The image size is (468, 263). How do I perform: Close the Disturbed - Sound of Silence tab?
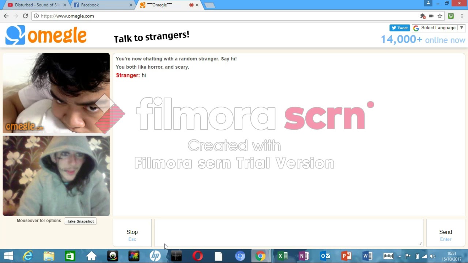point(65,5)
